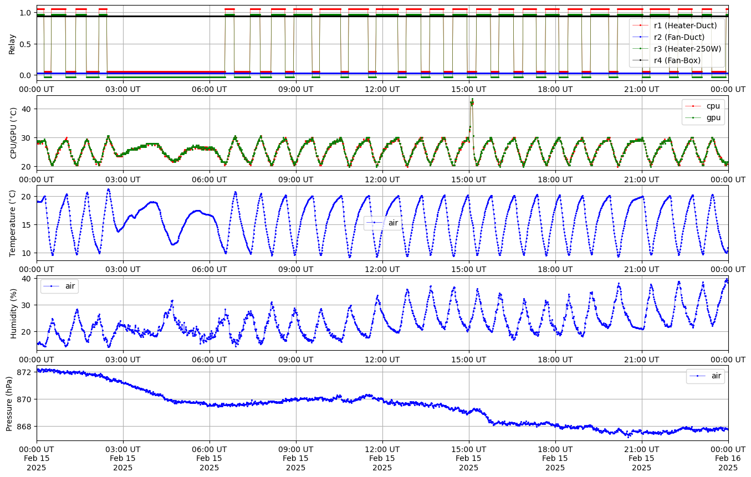
Task: Click the r1 (Heater-Duct) legend entry
Action: click(x=685, y=25)
